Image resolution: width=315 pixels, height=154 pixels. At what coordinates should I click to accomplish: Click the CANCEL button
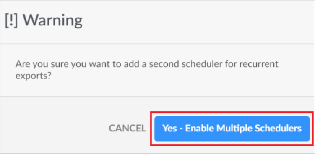pos(128,129)
